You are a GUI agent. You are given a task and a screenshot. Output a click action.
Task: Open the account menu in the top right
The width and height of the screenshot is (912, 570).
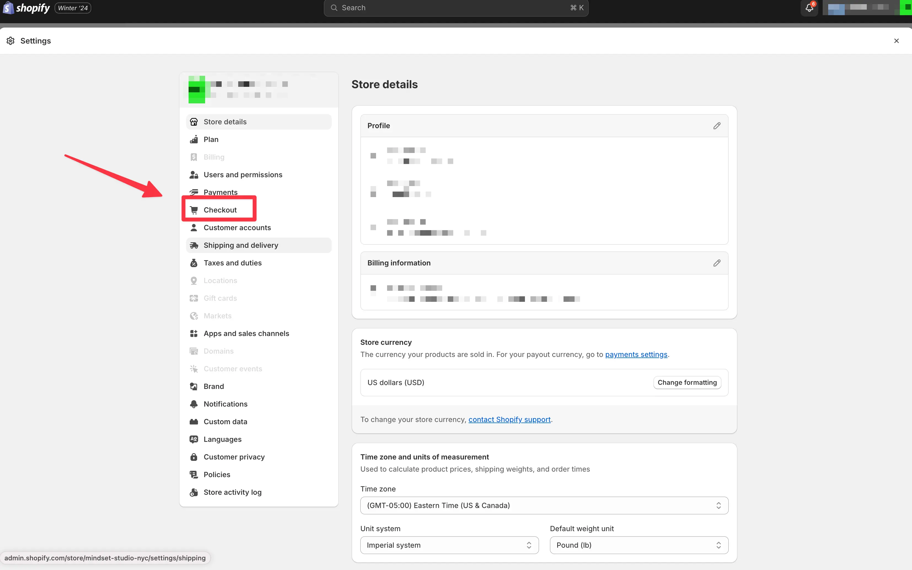pos(867,7)
